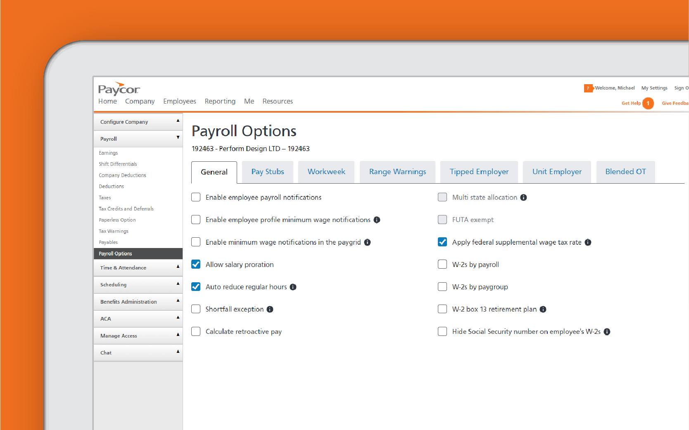This screenshot has width=689, height=430.
Task: Uncheck Apply federal supplemental wage tax rate
Action: point(442,242)
